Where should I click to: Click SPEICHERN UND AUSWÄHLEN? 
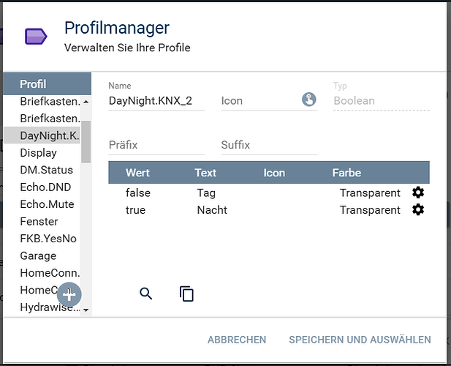coord(360,340)
